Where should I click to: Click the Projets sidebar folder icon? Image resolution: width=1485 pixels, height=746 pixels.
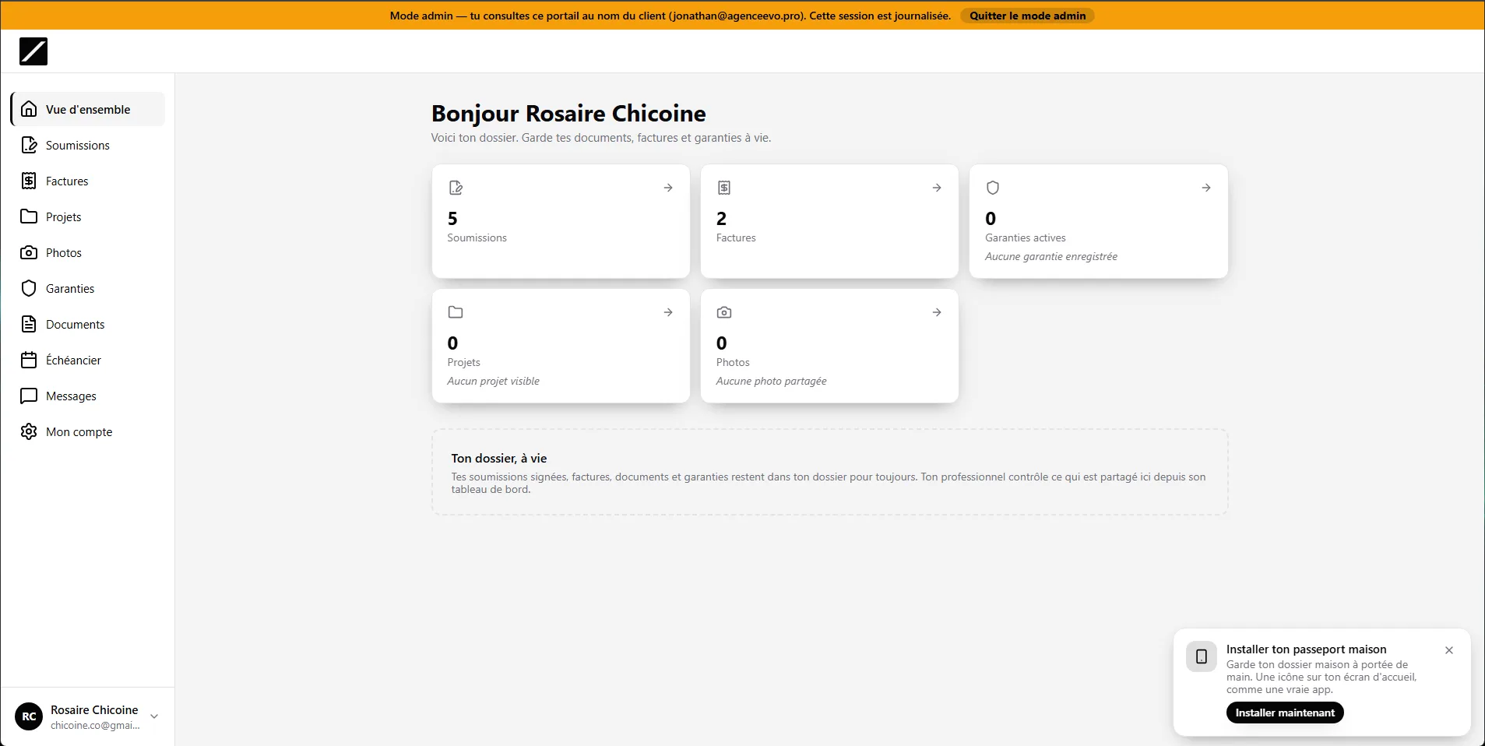pyautogui.click(x=29, y=216)
